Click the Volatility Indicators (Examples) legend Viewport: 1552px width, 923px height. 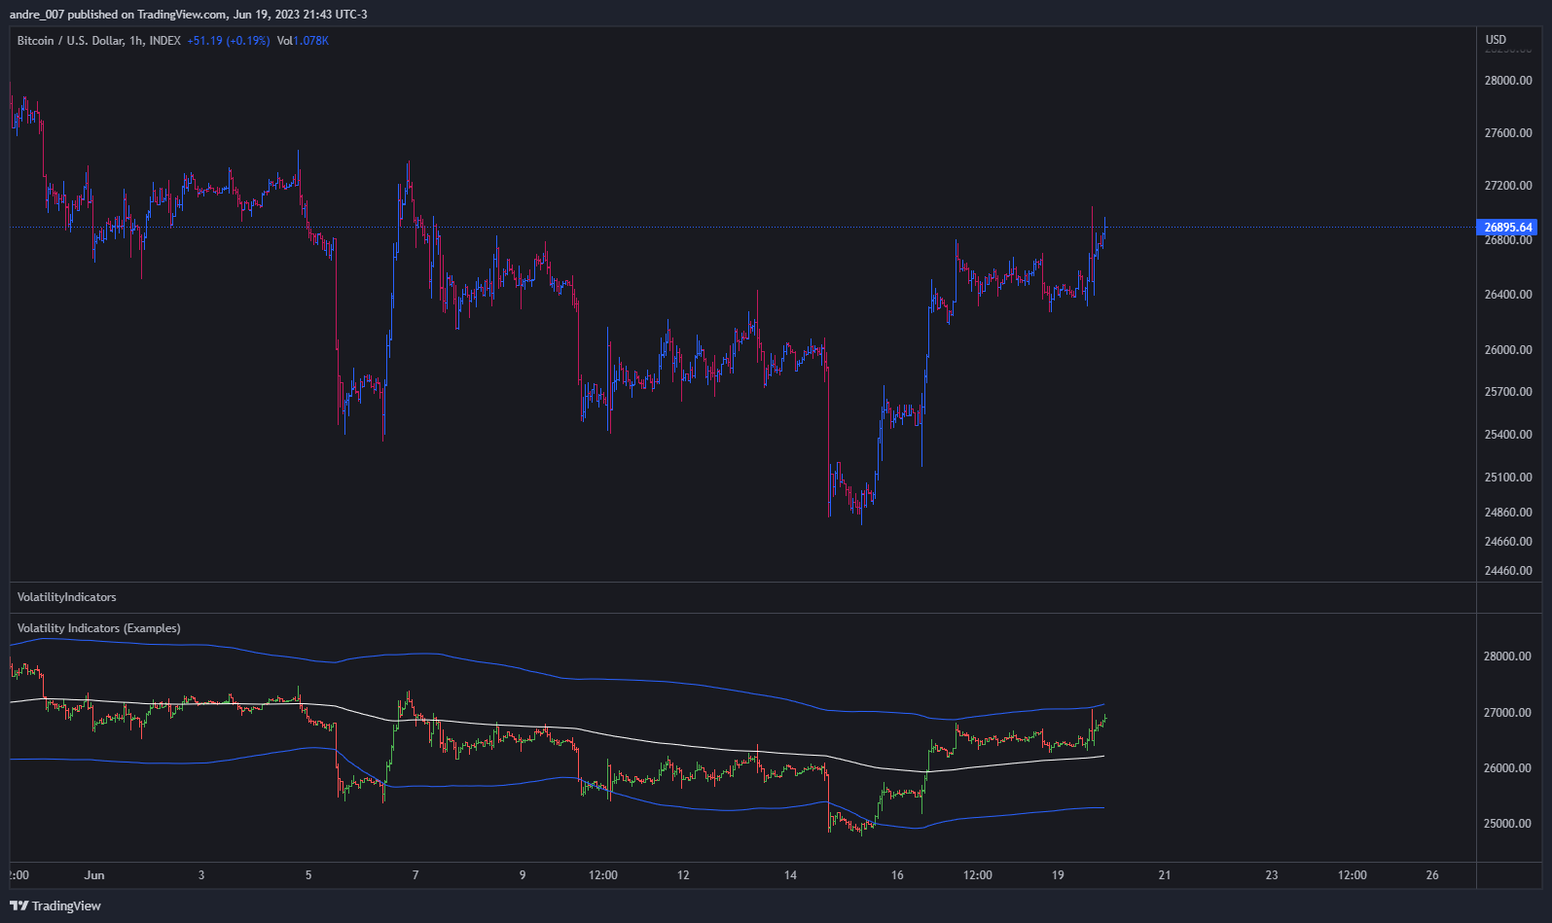[99, 628]
